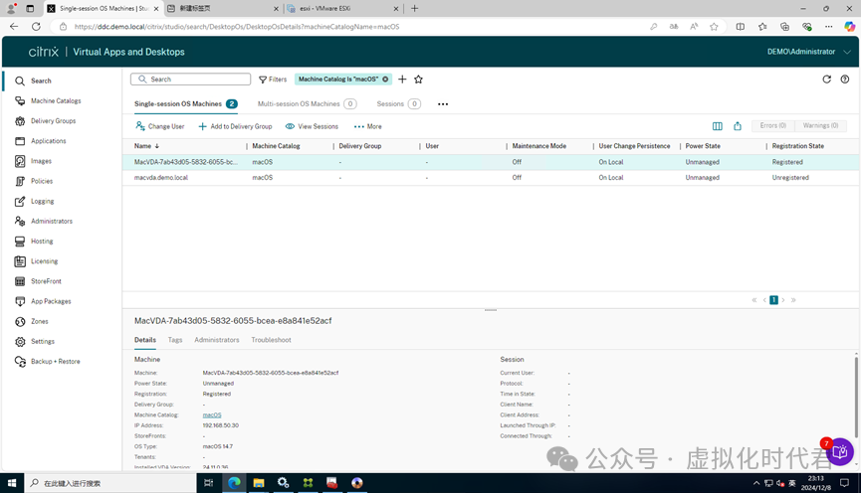Switch to Multi-session OS Machines tab
The width and height of the screenshot is (861, 493).
pos(307,103)
